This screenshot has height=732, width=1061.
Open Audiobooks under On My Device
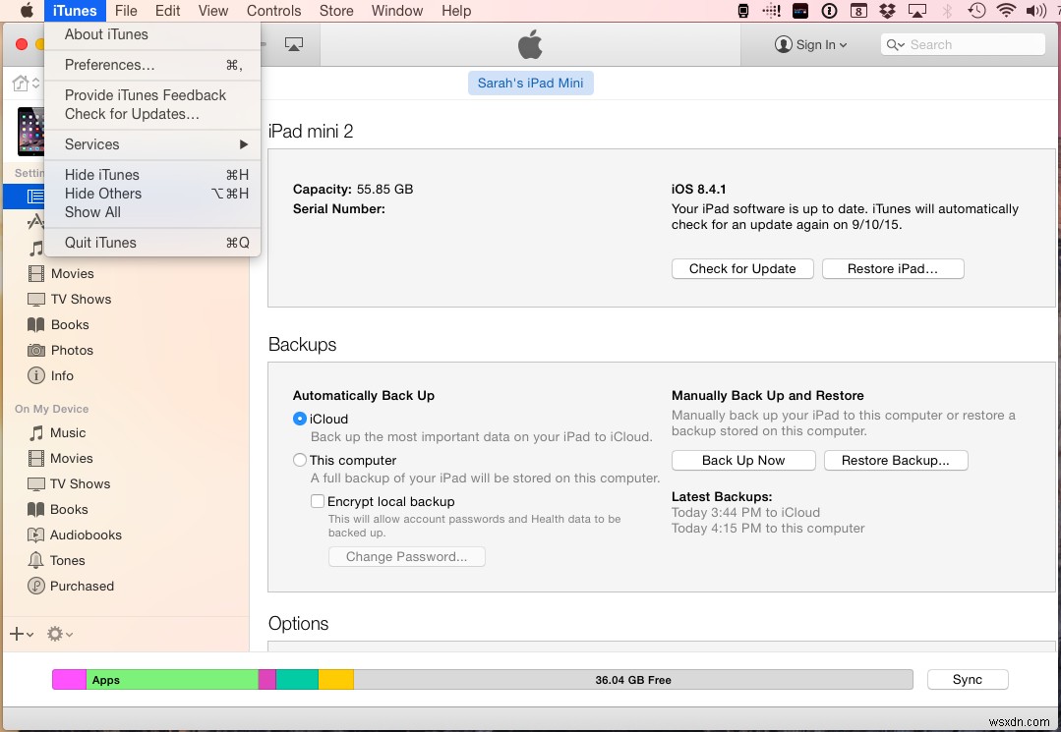tap(85, 535)
